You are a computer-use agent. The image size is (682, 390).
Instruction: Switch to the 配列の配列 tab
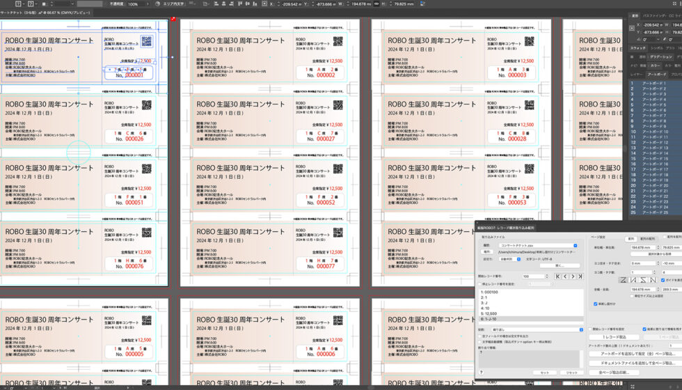tap(648, 239)
